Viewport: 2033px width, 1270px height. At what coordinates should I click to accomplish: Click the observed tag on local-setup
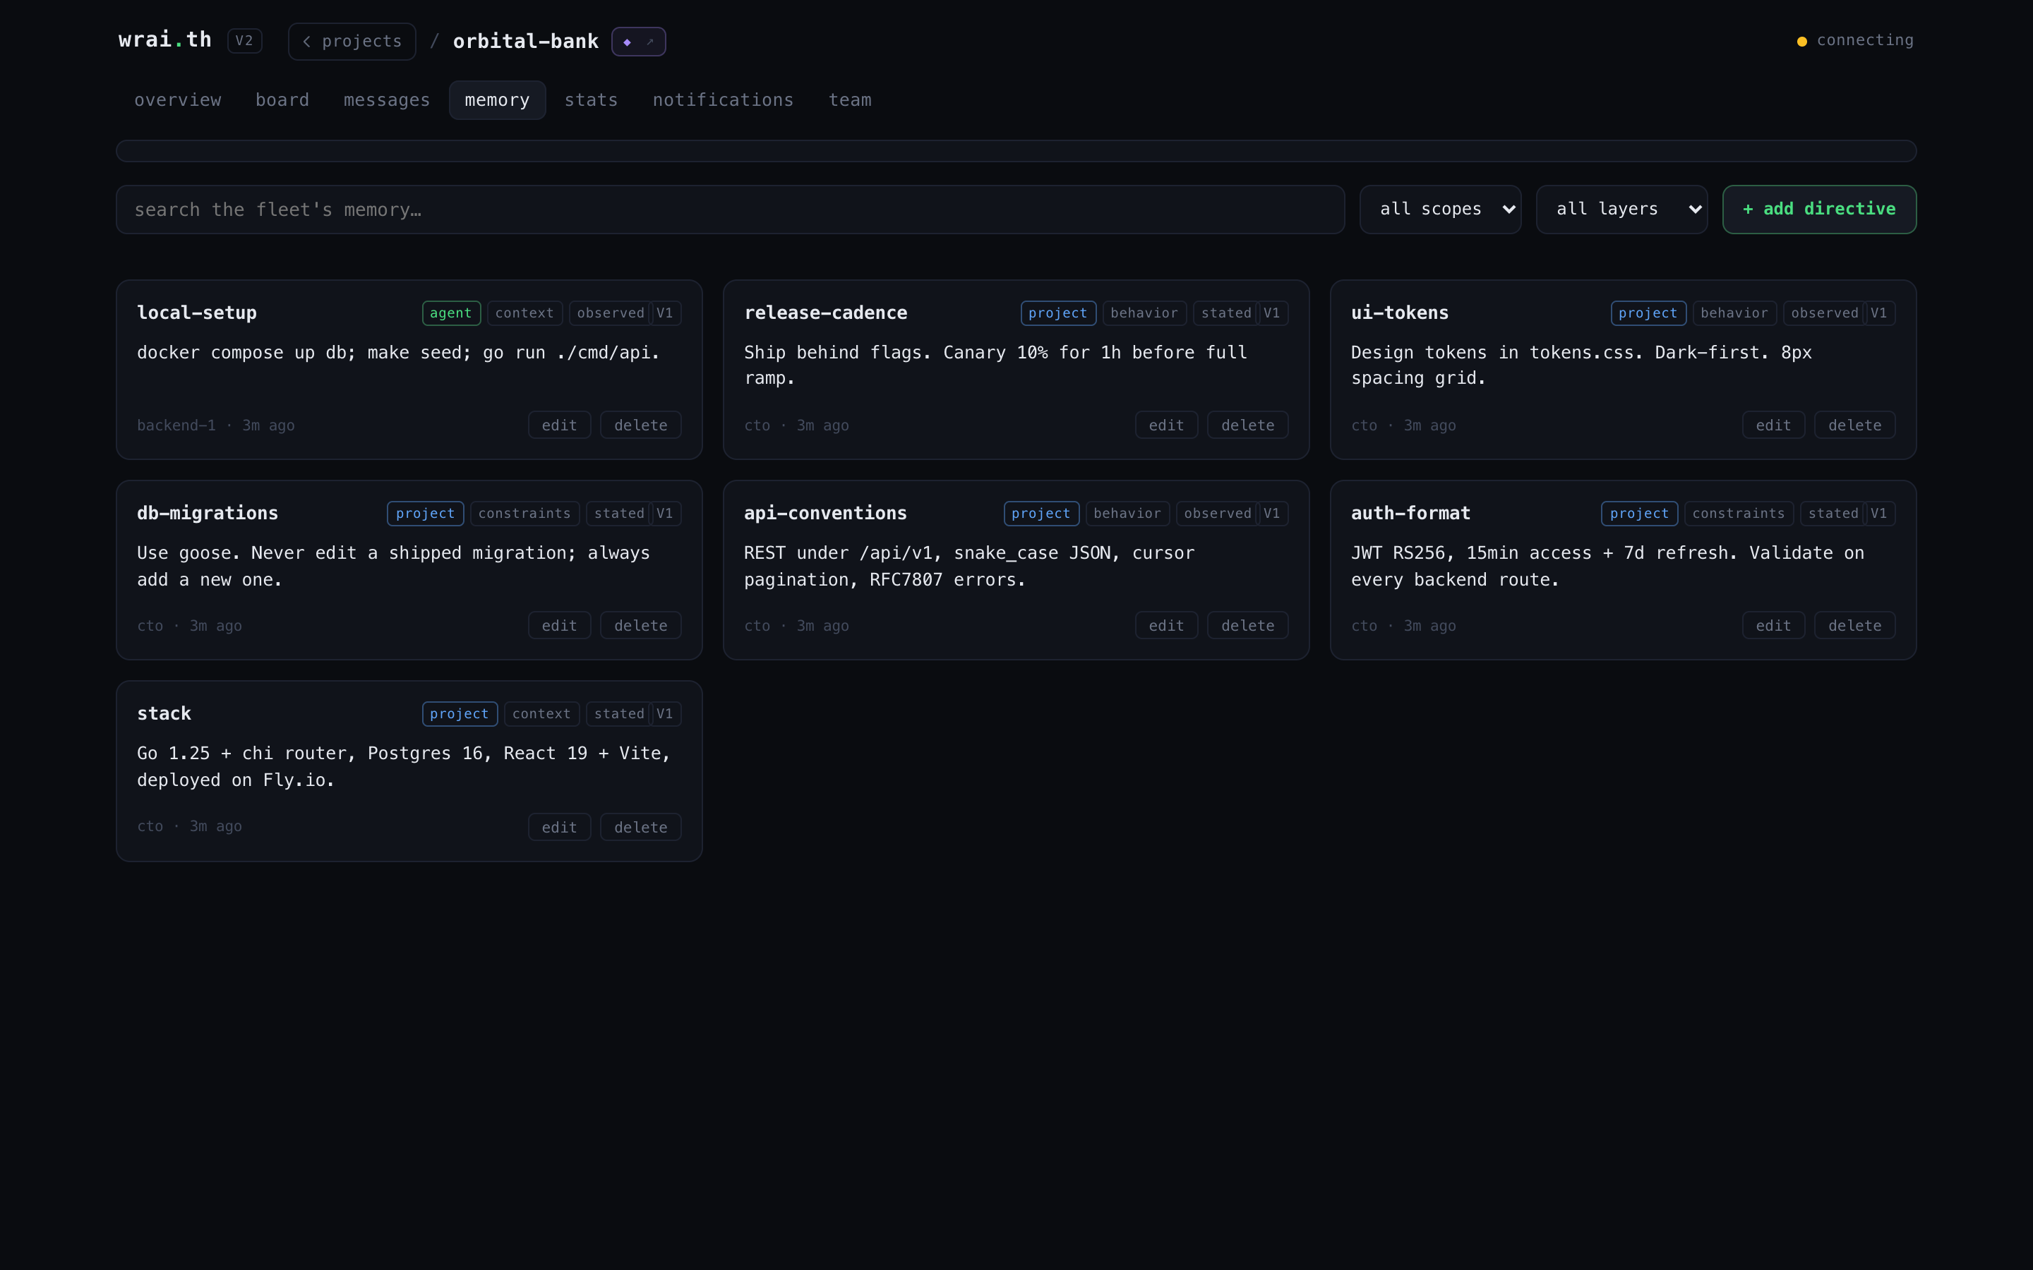(x=611, y=313)
